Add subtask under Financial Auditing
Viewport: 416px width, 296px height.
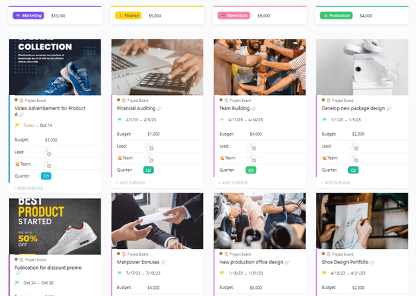point(131,183)
